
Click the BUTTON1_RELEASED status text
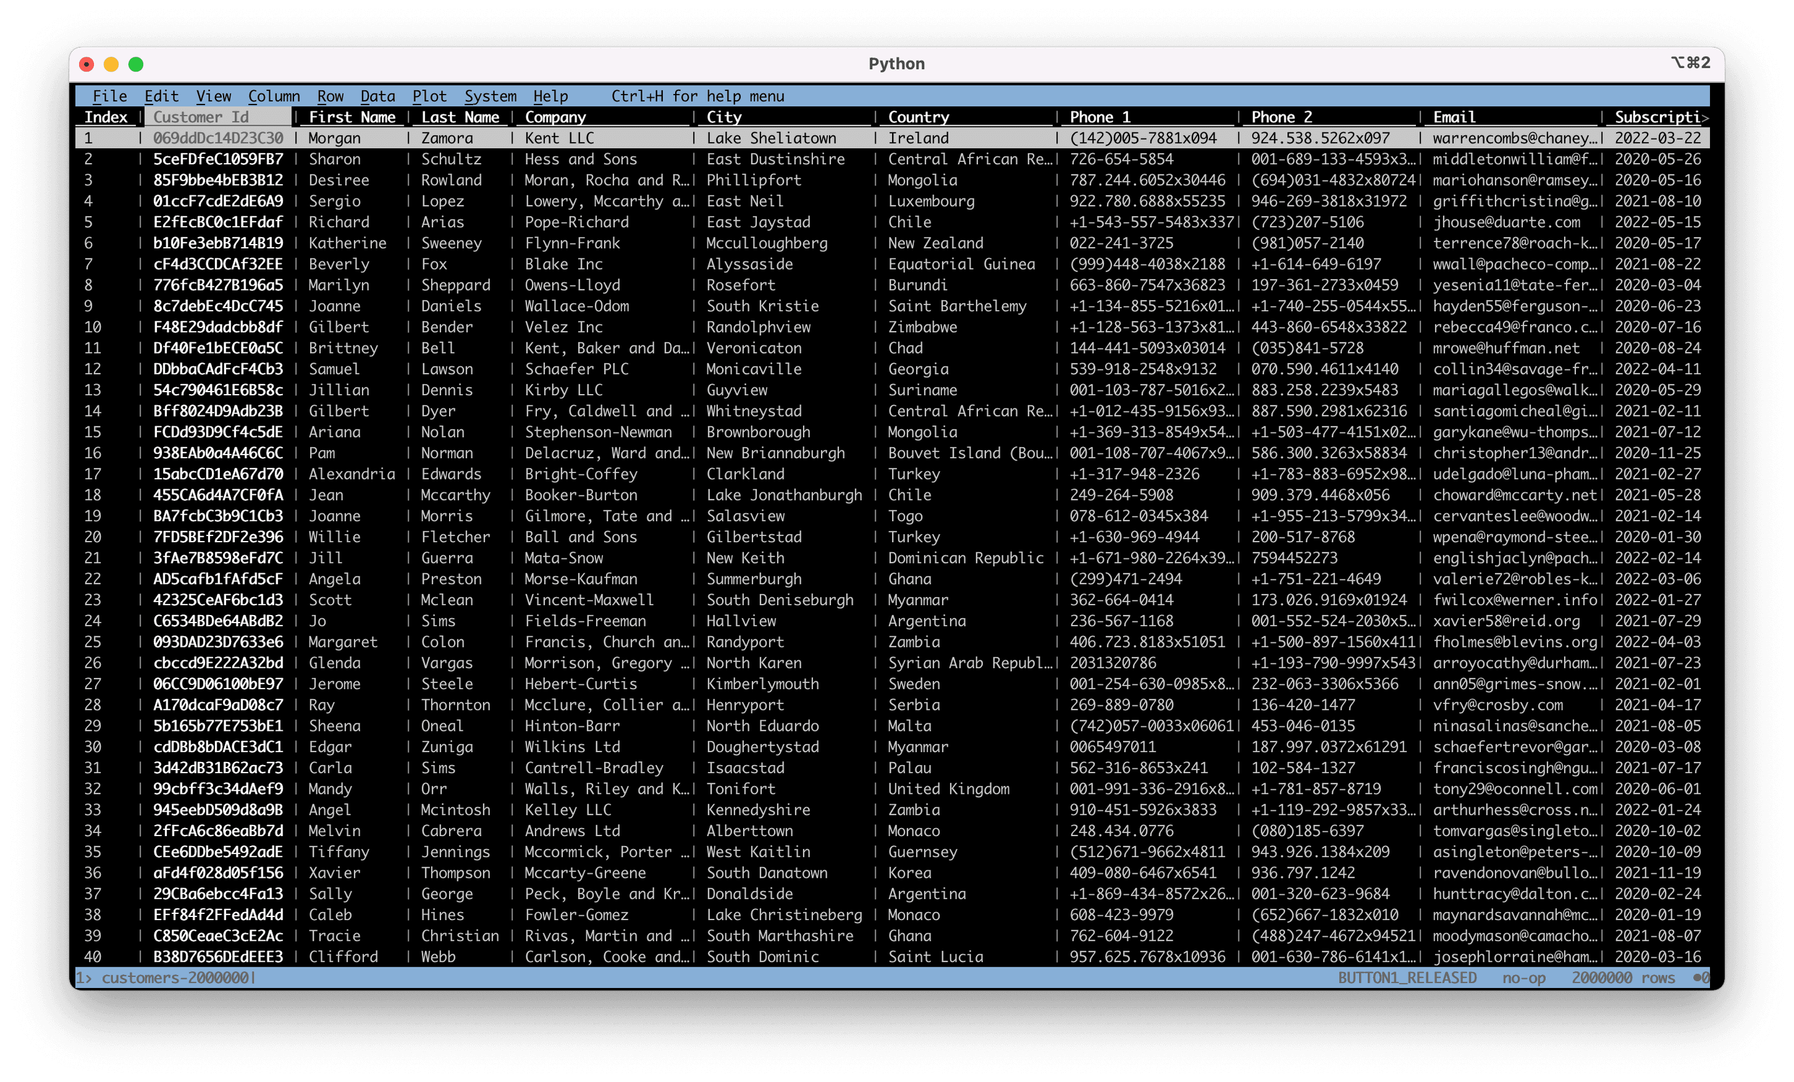pos(1407,977)
